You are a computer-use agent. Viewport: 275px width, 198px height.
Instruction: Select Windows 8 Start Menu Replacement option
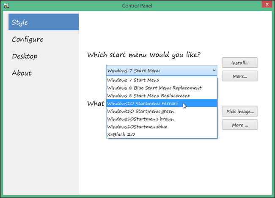coord(162,95)
